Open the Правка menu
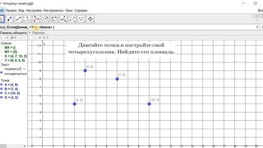Viewport: 263px width, 148px height. pyautogui.click(x=11, y=10)
